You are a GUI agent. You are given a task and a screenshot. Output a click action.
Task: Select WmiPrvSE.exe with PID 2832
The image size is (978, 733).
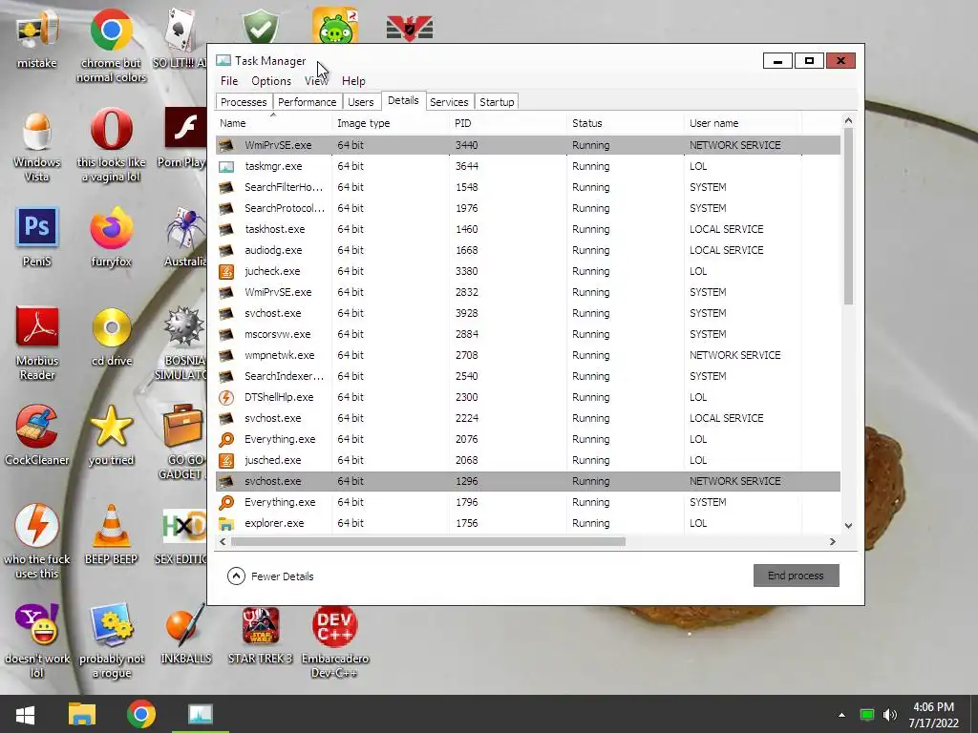pyautogui.click(x=527, y=292)
